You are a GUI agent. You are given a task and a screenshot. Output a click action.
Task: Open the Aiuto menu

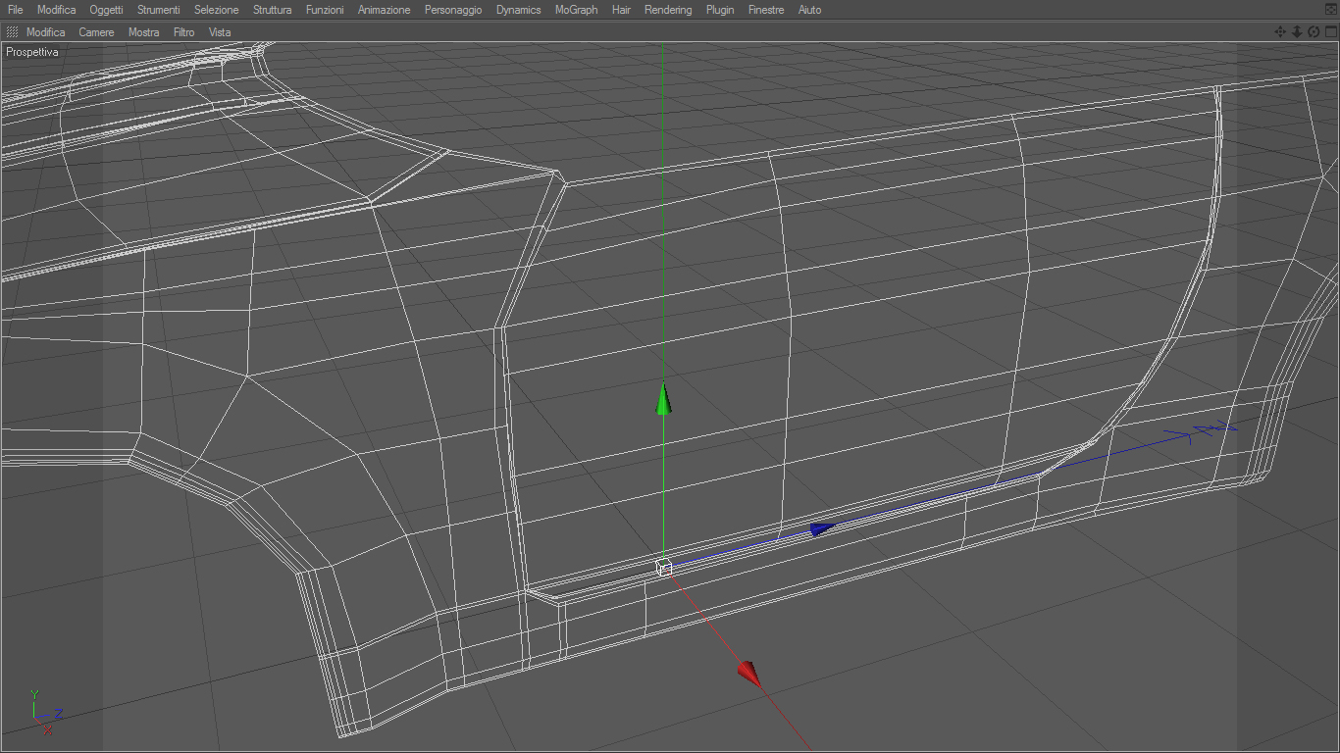point(810,10)
